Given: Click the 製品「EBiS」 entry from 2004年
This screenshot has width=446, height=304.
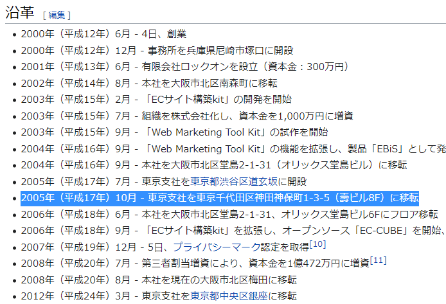Looking at the screenshot, I should [x=233, y=148].
